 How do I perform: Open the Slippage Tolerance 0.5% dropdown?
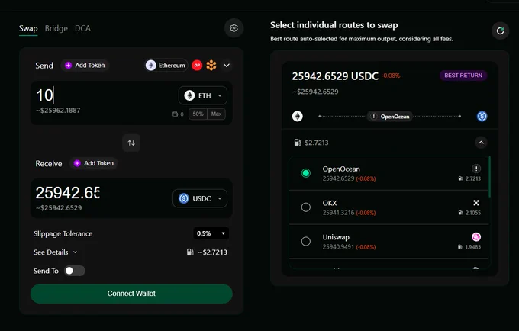[211, 233]
